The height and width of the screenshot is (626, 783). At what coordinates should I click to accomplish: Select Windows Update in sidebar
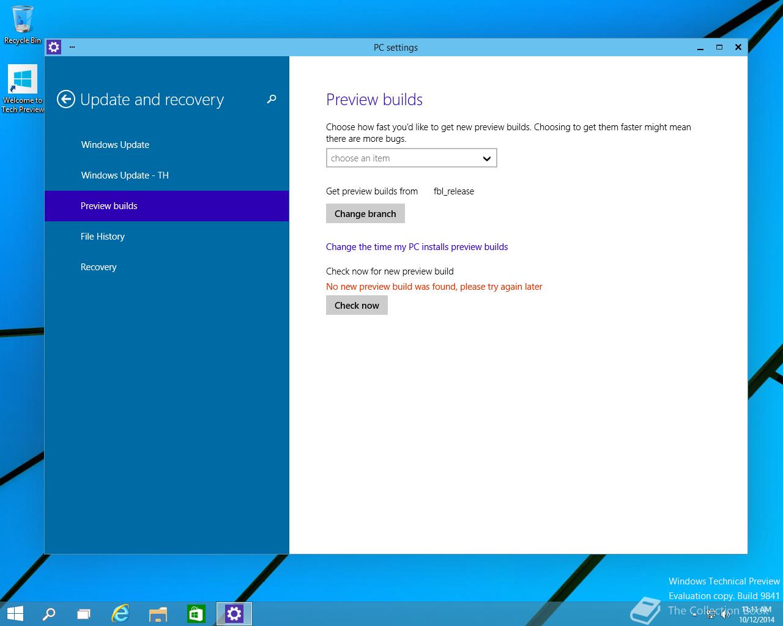click(x=166, y=145)
